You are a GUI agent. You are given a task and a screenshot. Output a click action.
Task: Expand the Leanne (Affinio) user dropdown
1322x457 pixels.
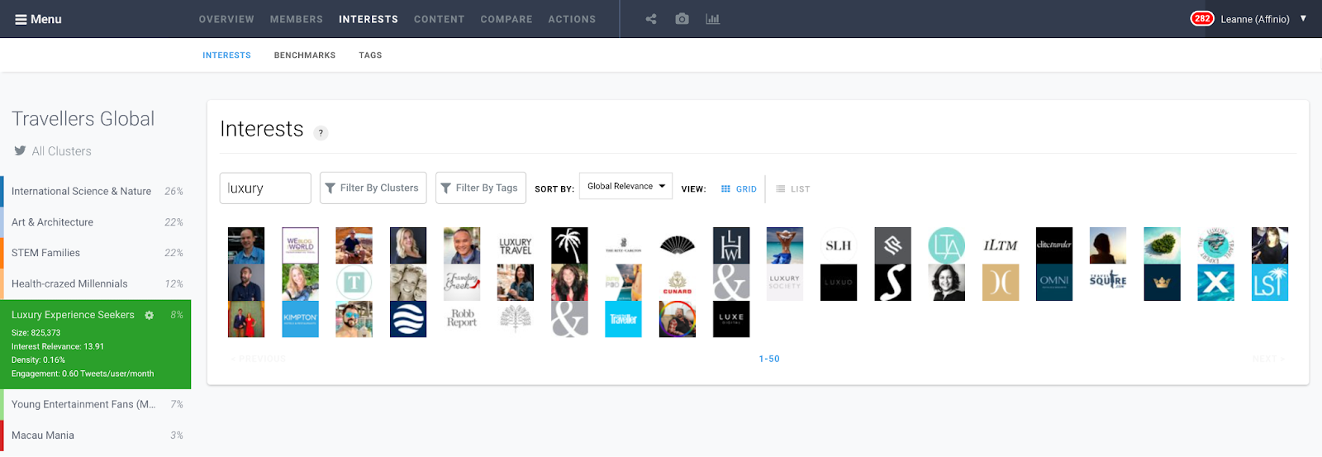1263,19
